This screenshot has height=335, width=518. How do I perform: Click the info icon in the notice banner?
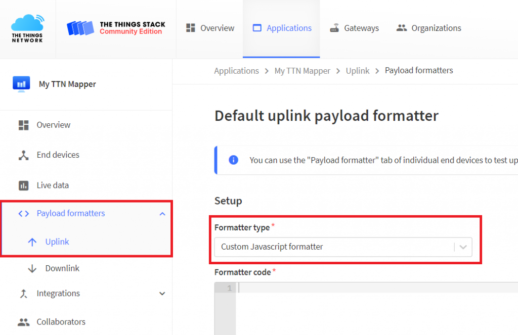click(233, 160)
